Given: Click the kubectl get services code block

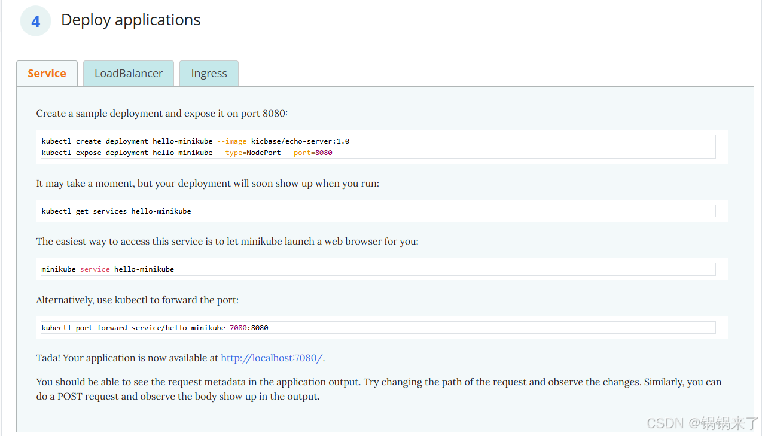Looking at the screenshot, I should [x=116, y=211].
